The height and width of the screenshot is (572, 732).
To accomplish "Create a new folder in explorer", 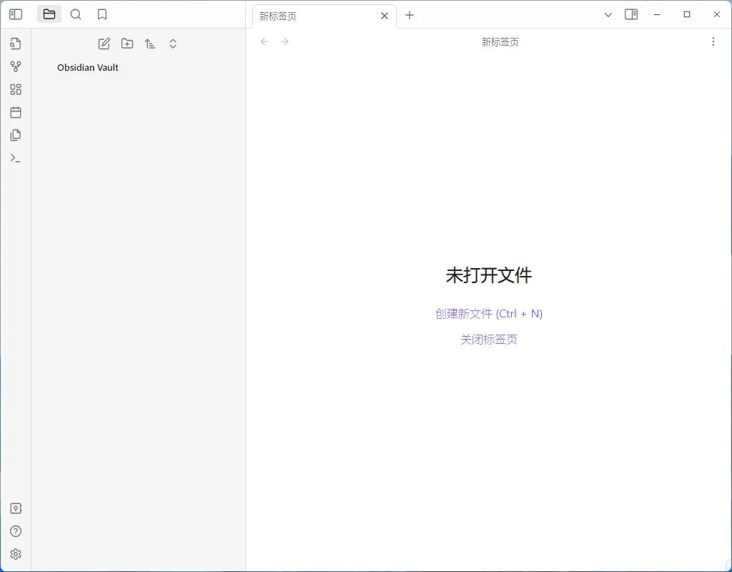I will point(127,44).
